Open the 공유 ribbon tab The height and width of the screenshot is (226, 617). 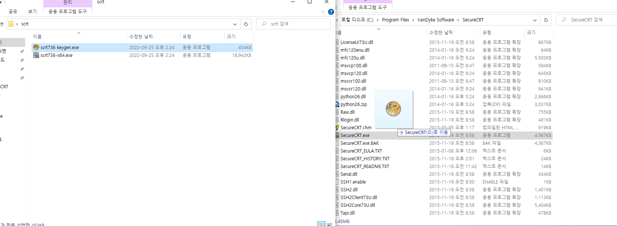13,11
